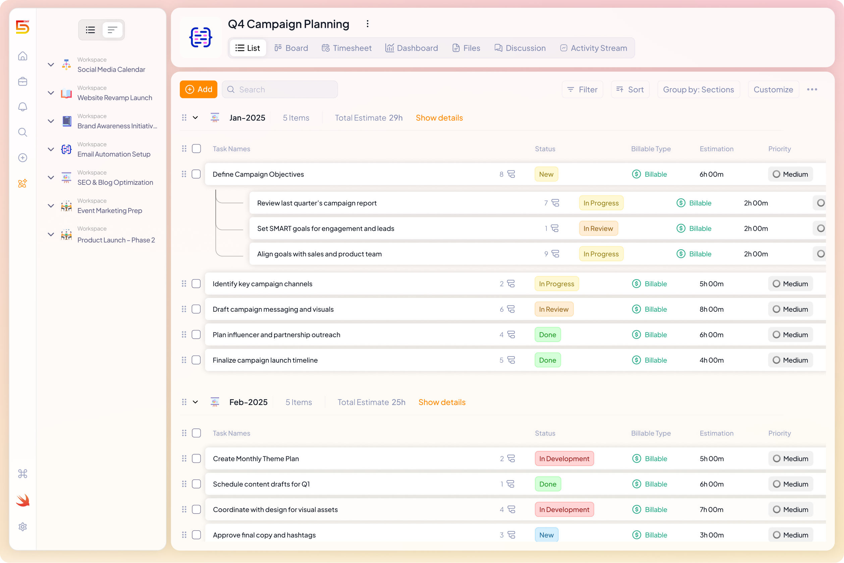This screenshot has height=563, width=844.
Task: Select the AI assistant sparkle icon
Action: pyautogui.click(x=22, y=183)
